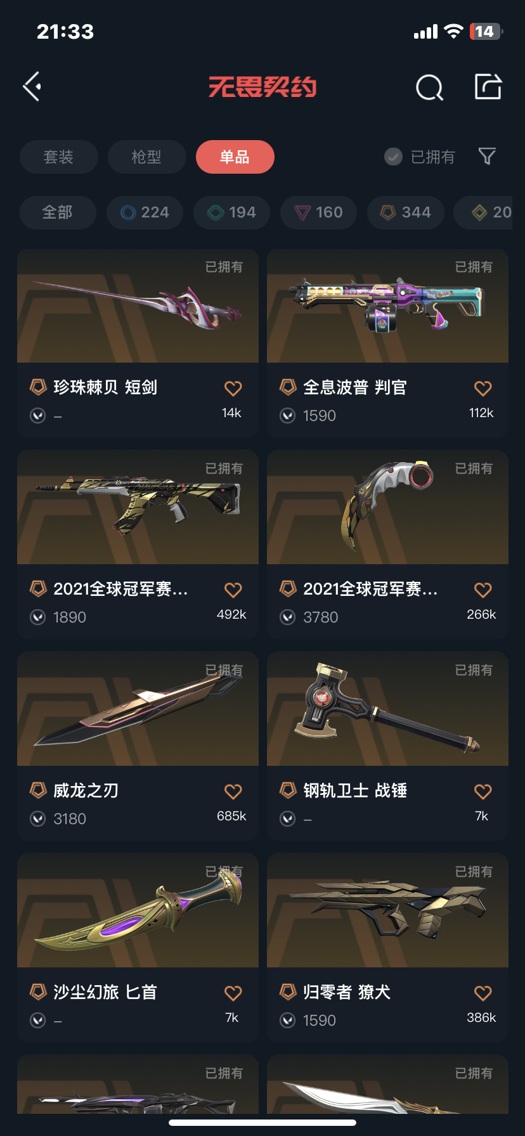
Task: Tap heart icon on 归零者 獠犬
Action: point(483,993)
